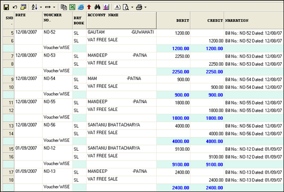Click the VAT FREE SALE cell in row 16
This screenshot has width=284, height=192.
[x=121, y=157]
